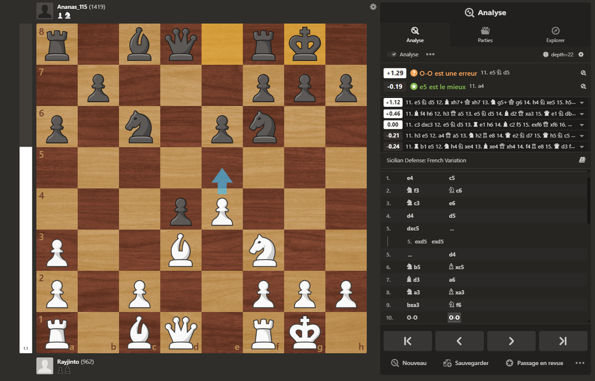Image resolution: width=595 pixels, height=381 pixels.
Task: Click empty e5 square on board
Action: (x=222, y=168)
